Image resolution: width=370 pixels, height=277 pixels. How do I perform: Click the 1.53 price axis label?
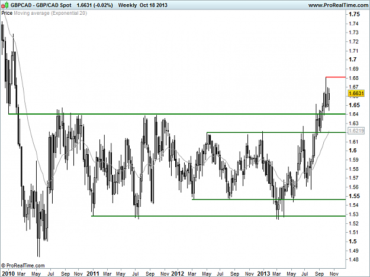click(353, 214)
